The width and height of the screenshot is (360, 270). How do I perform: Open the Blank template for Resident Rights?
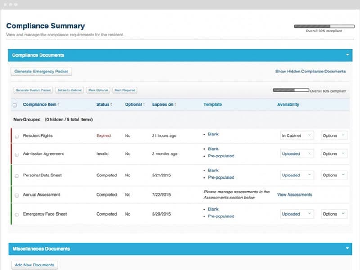tap(212, 134)
